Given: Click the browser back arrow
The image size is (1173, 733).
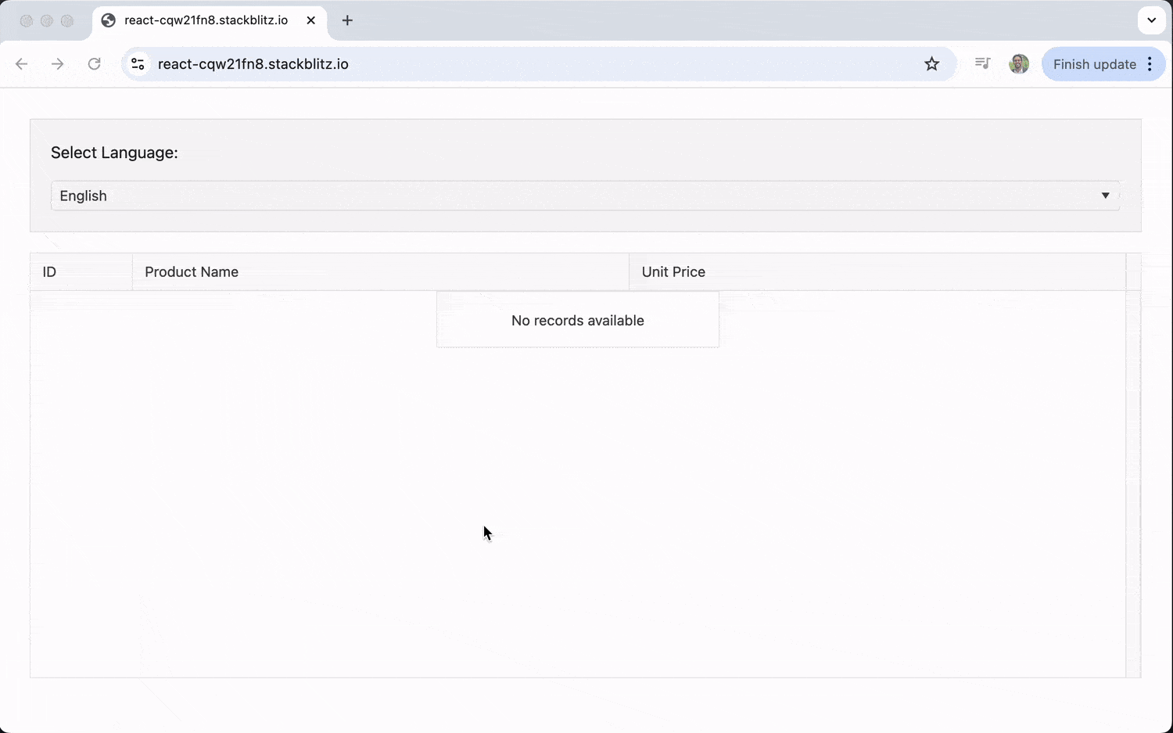Looking at the screenshot, I should [x=21, y=64].
